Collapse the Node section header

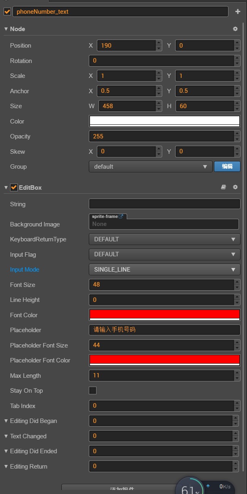tap(6, 29)
